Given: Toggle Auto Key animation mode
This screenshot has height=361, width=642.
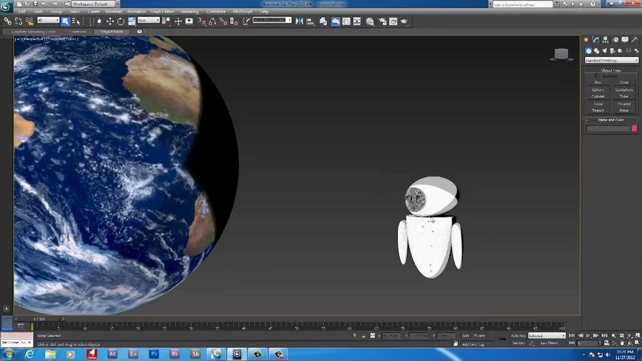Looking at the screenshot, I should 518,335.
